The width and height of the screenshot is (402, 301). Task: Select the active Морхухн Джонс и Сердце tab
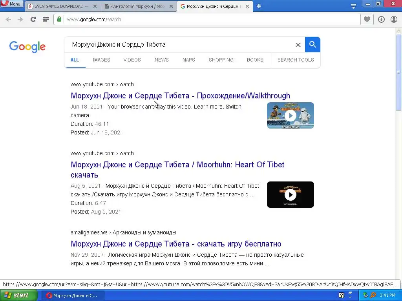click(x=215, y=6)
